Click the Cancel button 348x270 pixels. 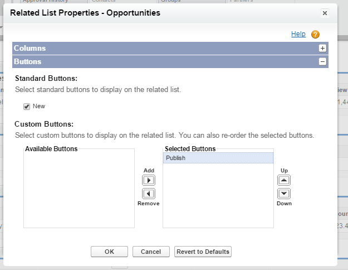click(151, 252)
